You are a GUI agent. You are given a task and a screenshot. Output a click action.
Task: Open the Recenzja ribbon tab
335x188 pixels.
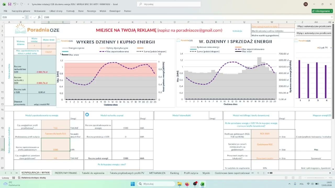click(x=92, y=11)
